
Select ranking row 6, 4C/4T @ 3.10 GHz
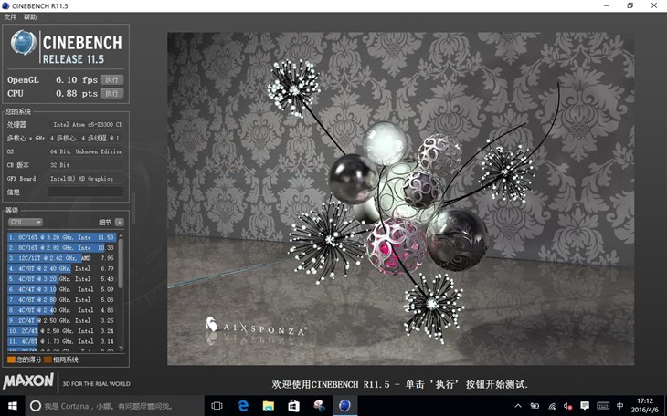(x=62, y=289)
